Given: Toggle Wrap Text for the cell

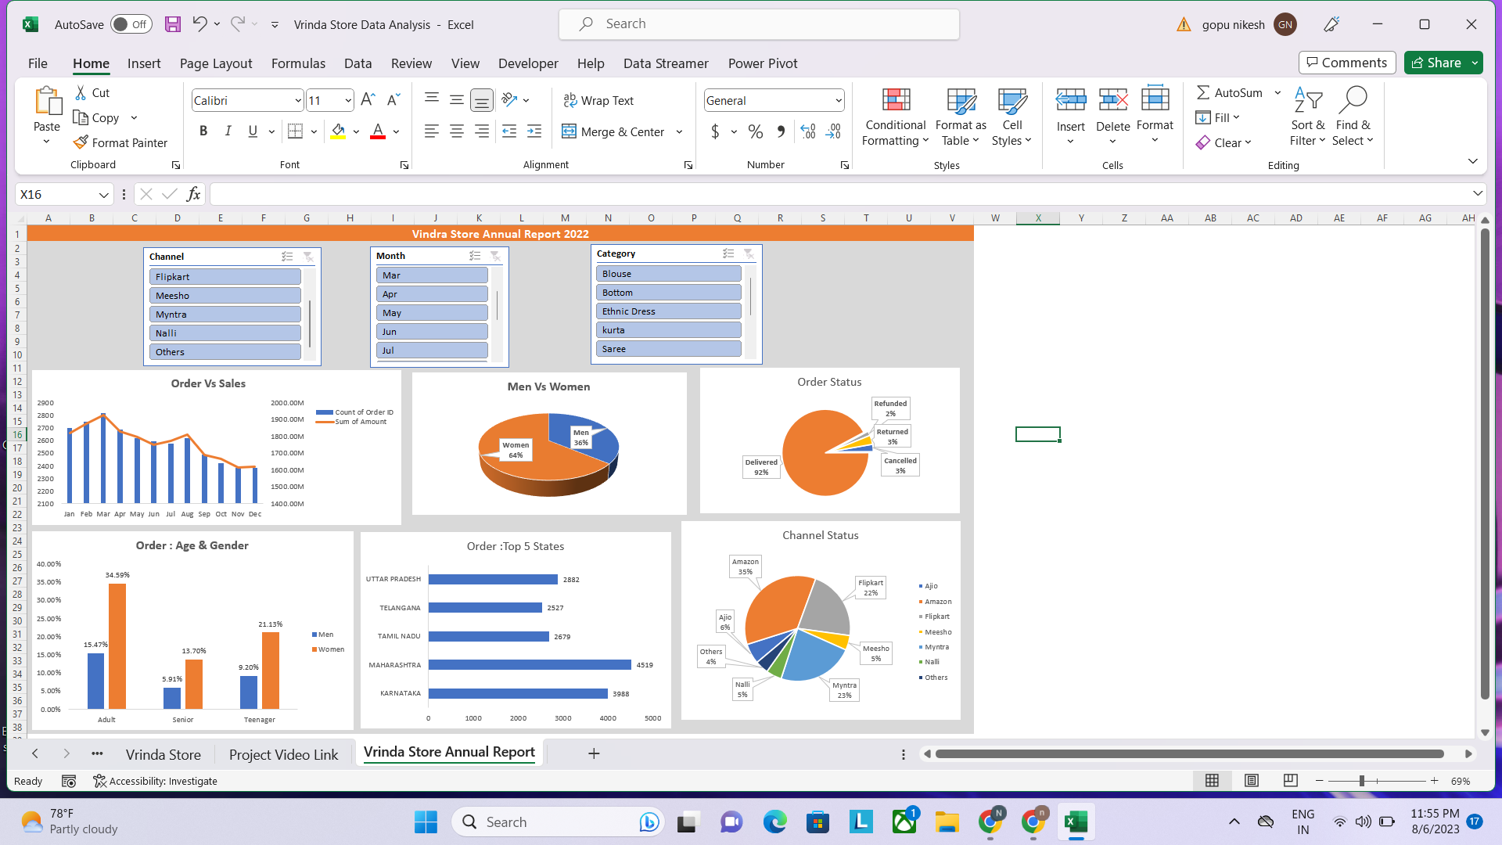Looking at the screenshot, I should pyautogui.click(x=598, y=100).
